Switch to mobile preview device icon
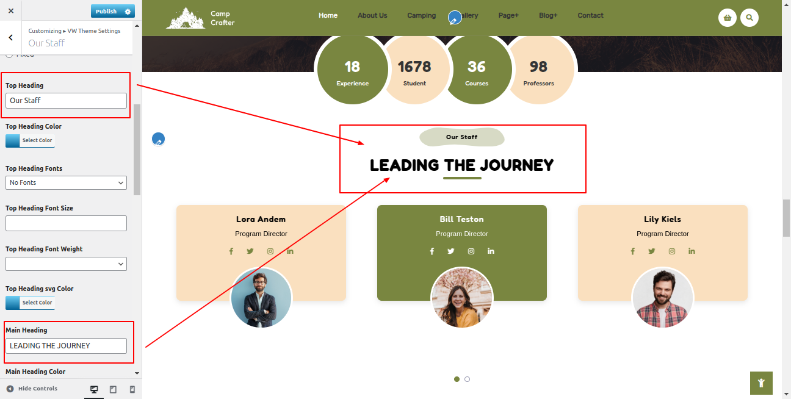Image resolution: width=791 pixels, height=399 pixels. point(132,389)
